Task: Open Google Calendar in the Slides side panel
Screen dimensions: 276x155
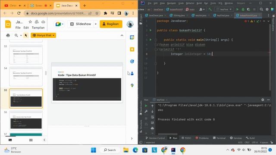Action: [x=132, y=37]
